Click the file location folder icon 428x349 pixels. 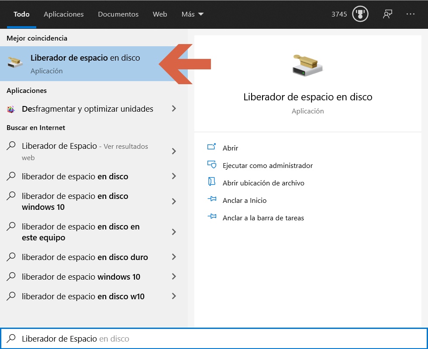(211, 181)
